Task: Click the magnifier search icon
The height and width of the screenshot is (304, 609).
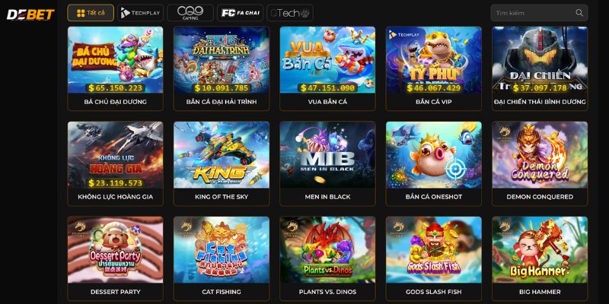Action: pyautogui.click(x=579, y=13)
